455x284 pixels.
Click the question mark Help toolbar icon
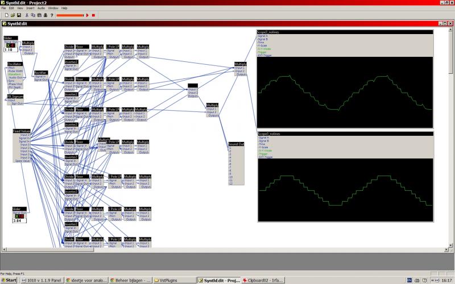pyautogui.click(x=52, y=15)
